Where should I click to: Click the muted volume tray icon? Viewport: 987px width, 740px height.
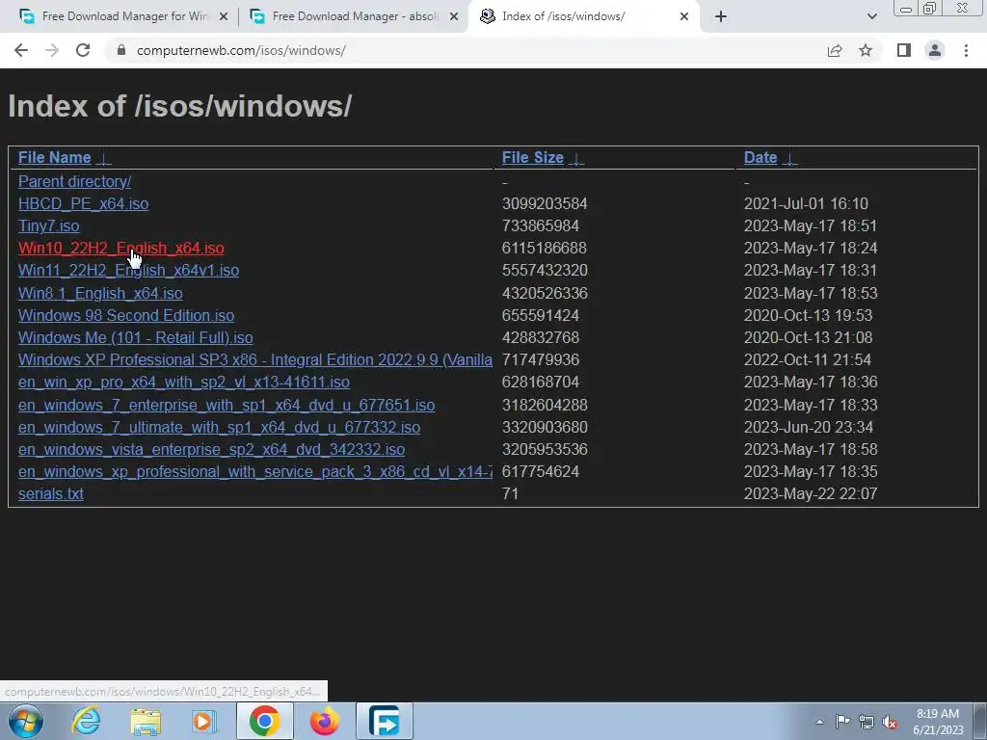(890, 722)
